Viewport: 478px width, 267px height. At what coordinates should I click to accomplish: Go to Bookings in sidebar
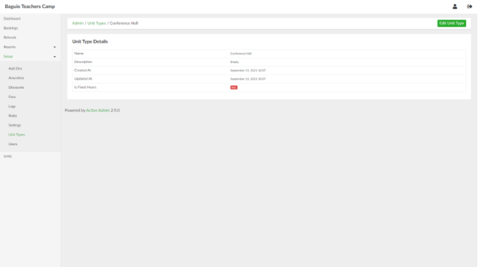[11, 28]
